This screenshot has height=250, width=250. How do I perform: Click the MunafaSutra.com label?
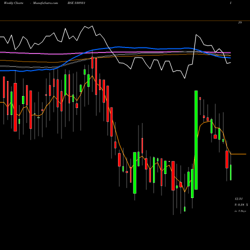pos(45,3)
